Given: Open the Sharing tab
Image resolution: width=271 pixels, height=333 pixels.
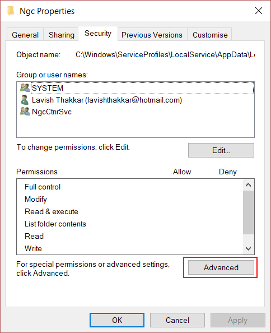Looking at the screenshot, I should point(62,35).
